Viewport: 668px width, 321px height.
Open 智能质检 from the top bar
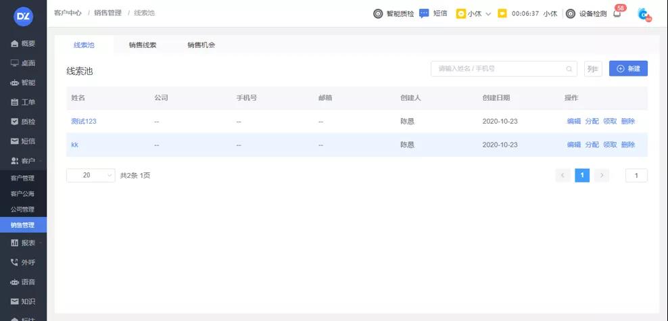click(393, 14)
